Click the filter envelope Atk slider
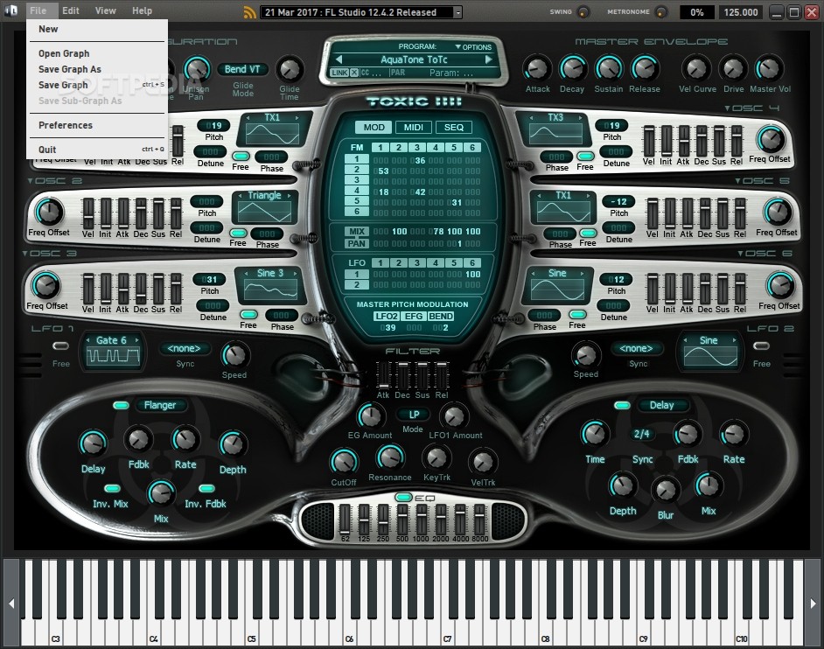Screen dimensions: 824x649 click(x=383, y=375)
